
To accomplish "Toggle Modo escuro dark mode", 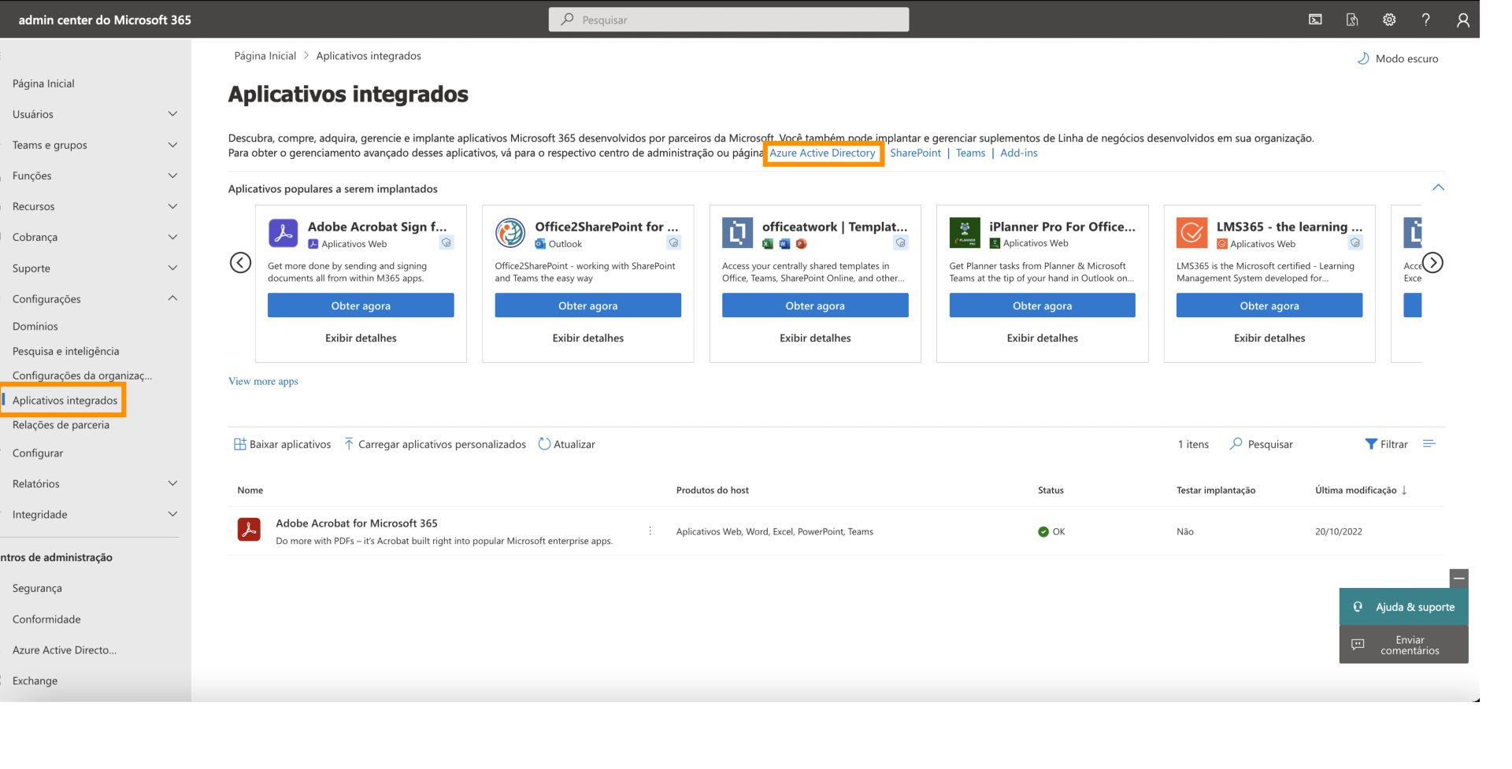I will coord(1397,58).
